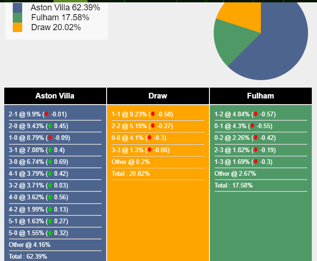Select the Draw column header
The height and width of the screenshot is (261, 317).
pos(158,96)
